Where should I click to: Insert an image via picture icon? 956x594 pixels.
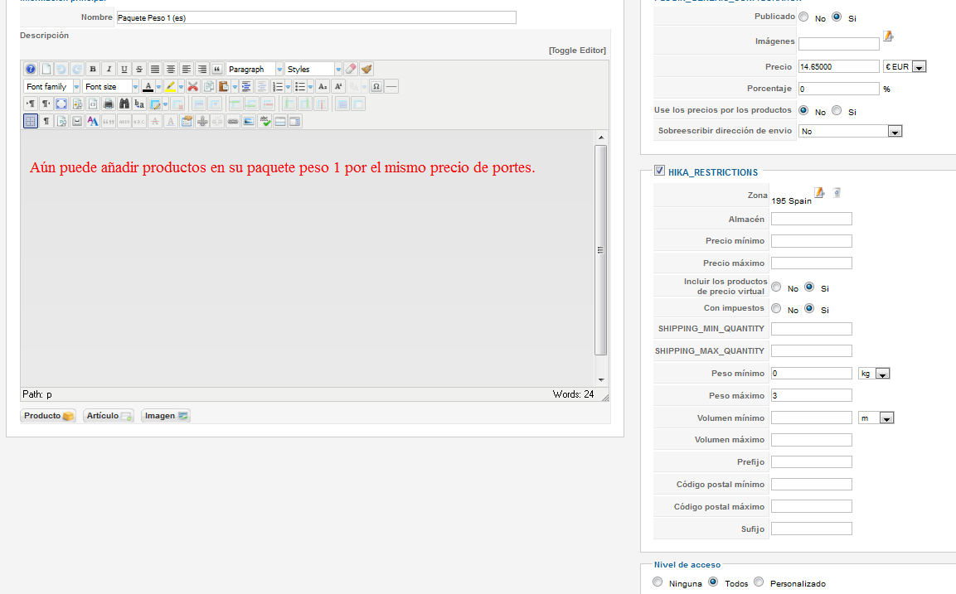point(249,121)
